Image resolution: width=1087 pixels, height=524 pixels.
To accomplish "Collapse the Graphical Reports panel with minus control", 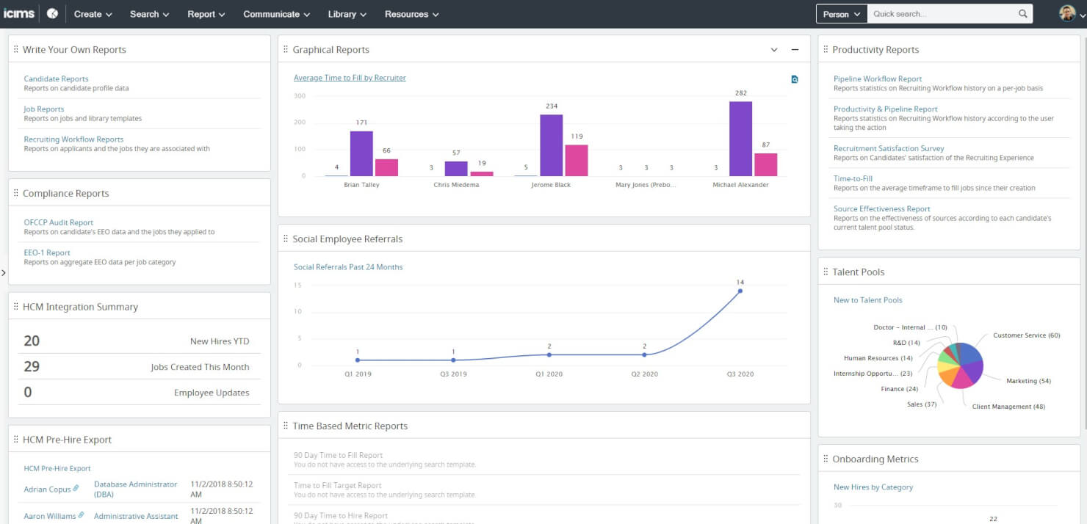I will click(x=794, y=49).
